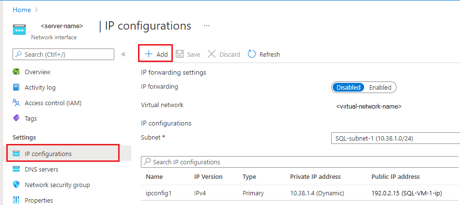The image size is (460, 205).
Task: Click the network interface resource icon
Action: click(x=19, y=30)
